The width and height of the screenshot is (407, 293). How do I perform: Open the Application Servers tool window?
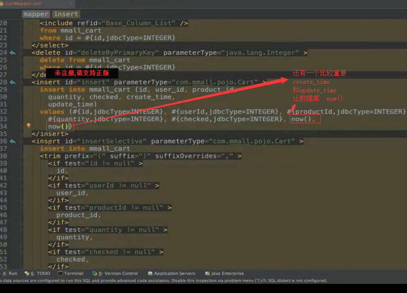tap(171, 273)
